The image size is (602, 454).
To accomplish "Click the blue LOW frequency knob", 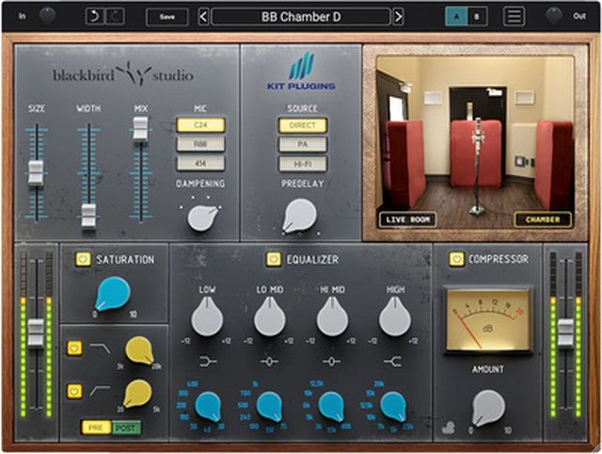I will tap(209, 407).
